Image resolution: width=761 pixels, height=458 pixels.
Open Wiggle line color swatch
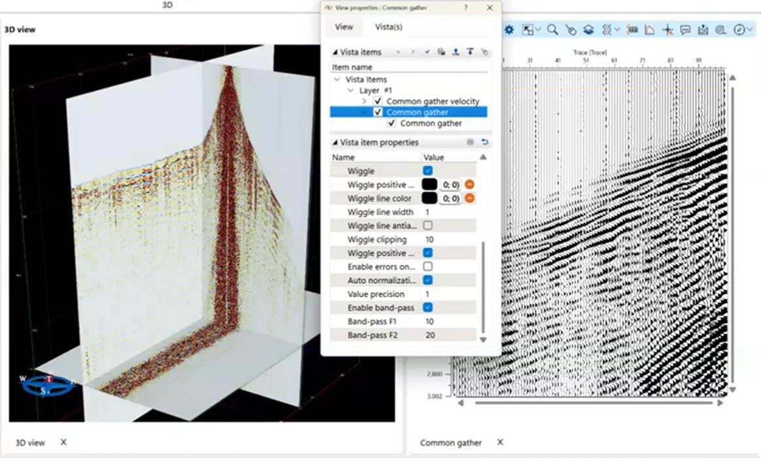(x=429, y=198)
